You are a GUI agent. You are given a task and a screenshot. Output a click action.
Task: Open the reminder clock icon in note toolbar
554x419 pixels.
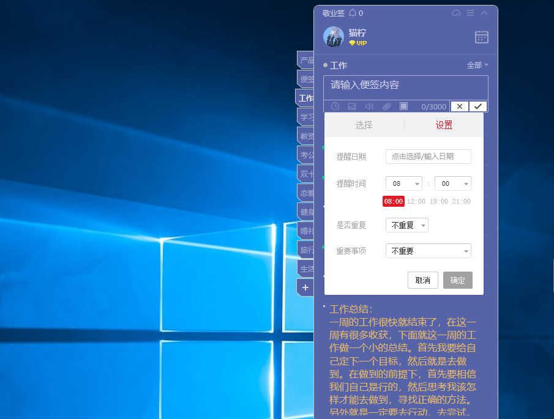[335, 106]
